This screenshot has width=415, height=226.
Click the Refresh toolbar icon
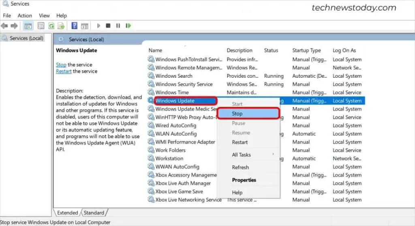(x=51, y=26)
